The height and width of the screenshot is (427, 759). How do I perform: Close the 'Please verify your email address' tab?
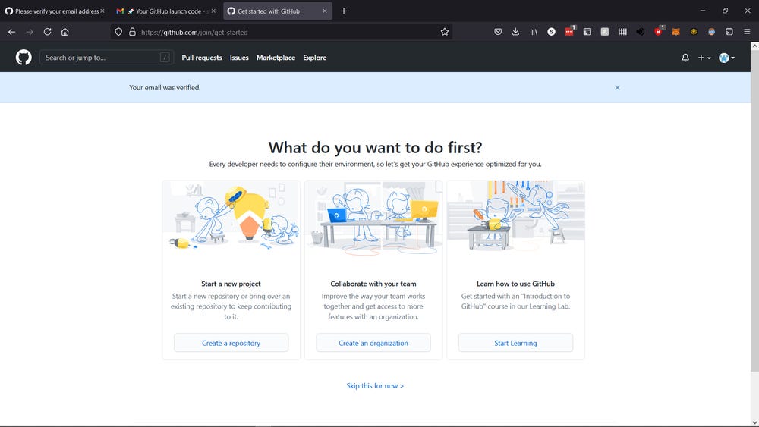pos(102,11)
